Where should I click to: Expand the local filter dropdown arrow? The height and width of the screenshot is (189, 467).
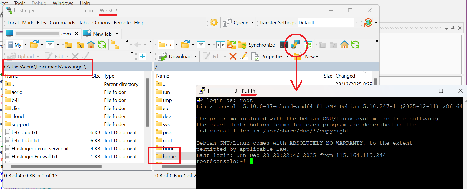tap(58, 45)
